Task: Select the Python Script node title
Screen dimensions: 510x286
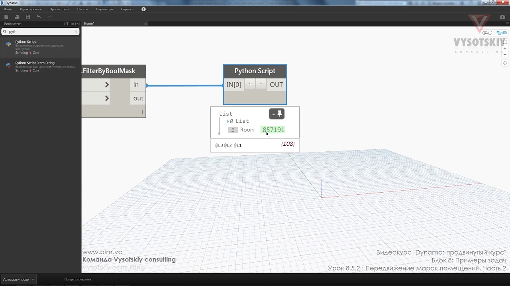Action: tap(255, 71)
